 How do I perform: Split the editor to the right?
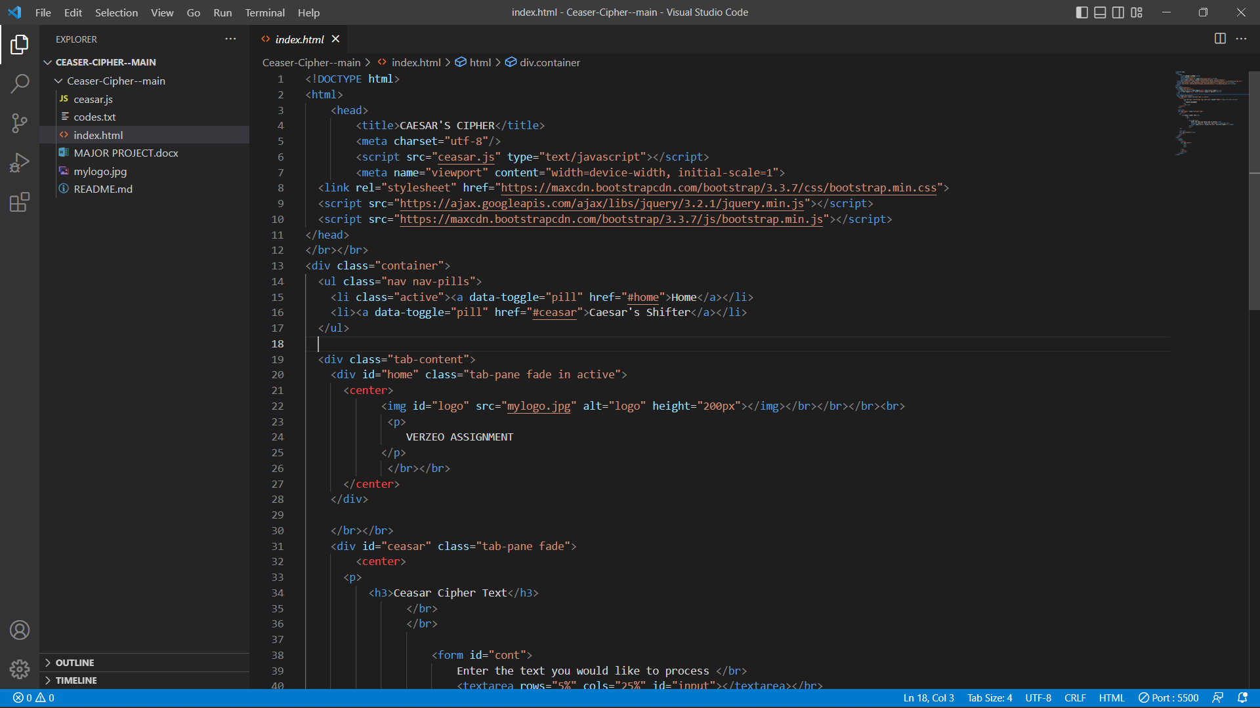[x=1220, y=39]
